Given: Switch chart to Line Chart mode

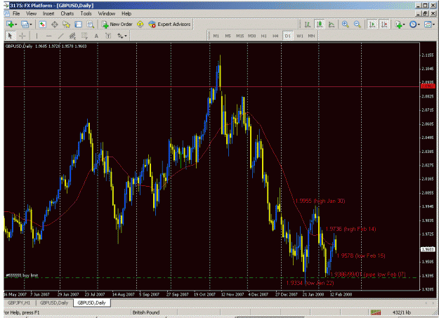Looking at the screenshot, I should (x=332, y=25).
